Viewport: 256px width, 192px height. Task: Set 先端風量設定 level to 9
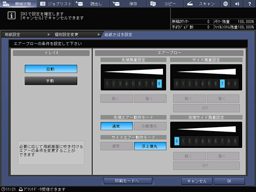tap(159, 84)
